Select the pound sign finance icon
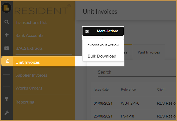 pos(7,61)
